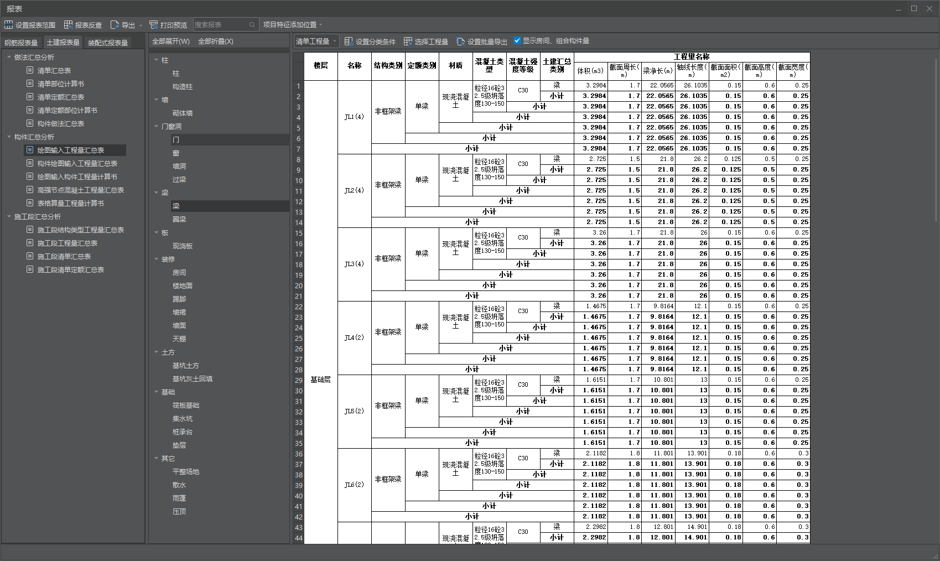Image resolution: width=940 pixels, height=561 pixels.
Task: Switch to 装配式报表量 tab
Action: coord(108,43)
